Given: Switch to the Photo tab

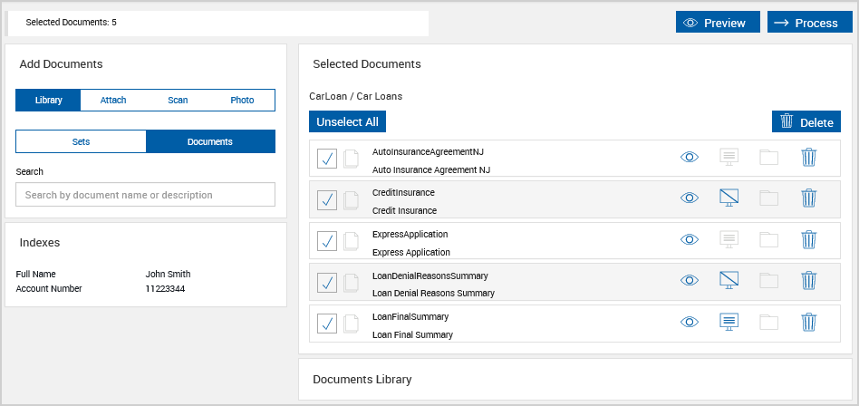Looking at the screenshot, I should 242,101.
